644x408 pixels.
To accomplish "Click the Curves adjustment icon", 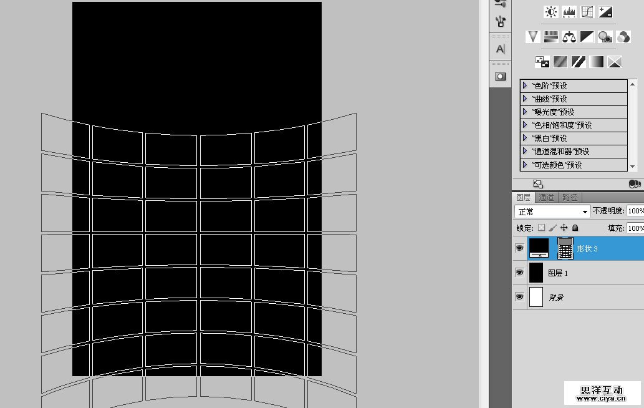I will tap(587, 12).
